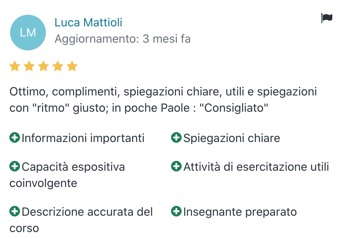Click plus icon beside Spiegazioni chiare
349x239 pixels.
[x=176, y=137]
